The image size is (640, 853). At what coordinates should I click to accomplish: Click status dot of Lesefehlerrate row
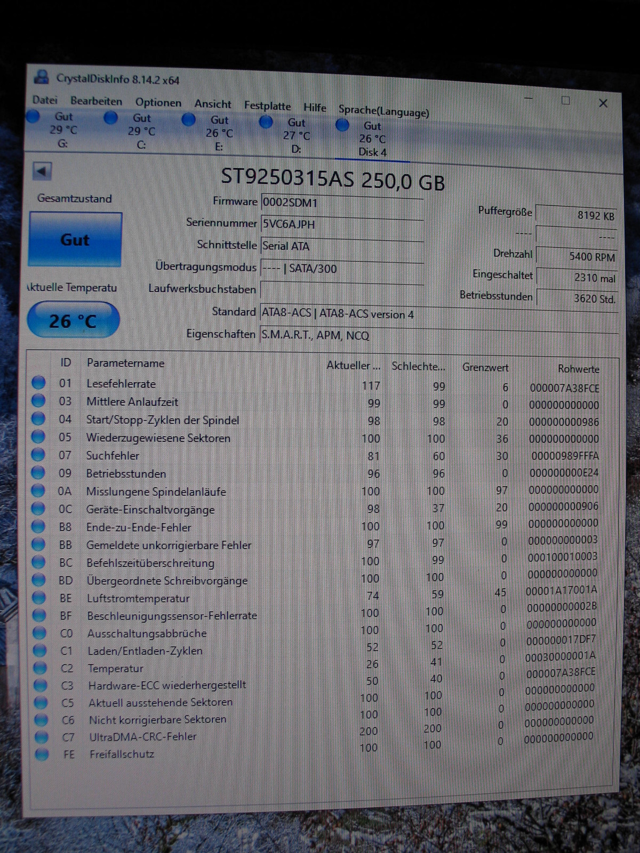tap(38, 382)
